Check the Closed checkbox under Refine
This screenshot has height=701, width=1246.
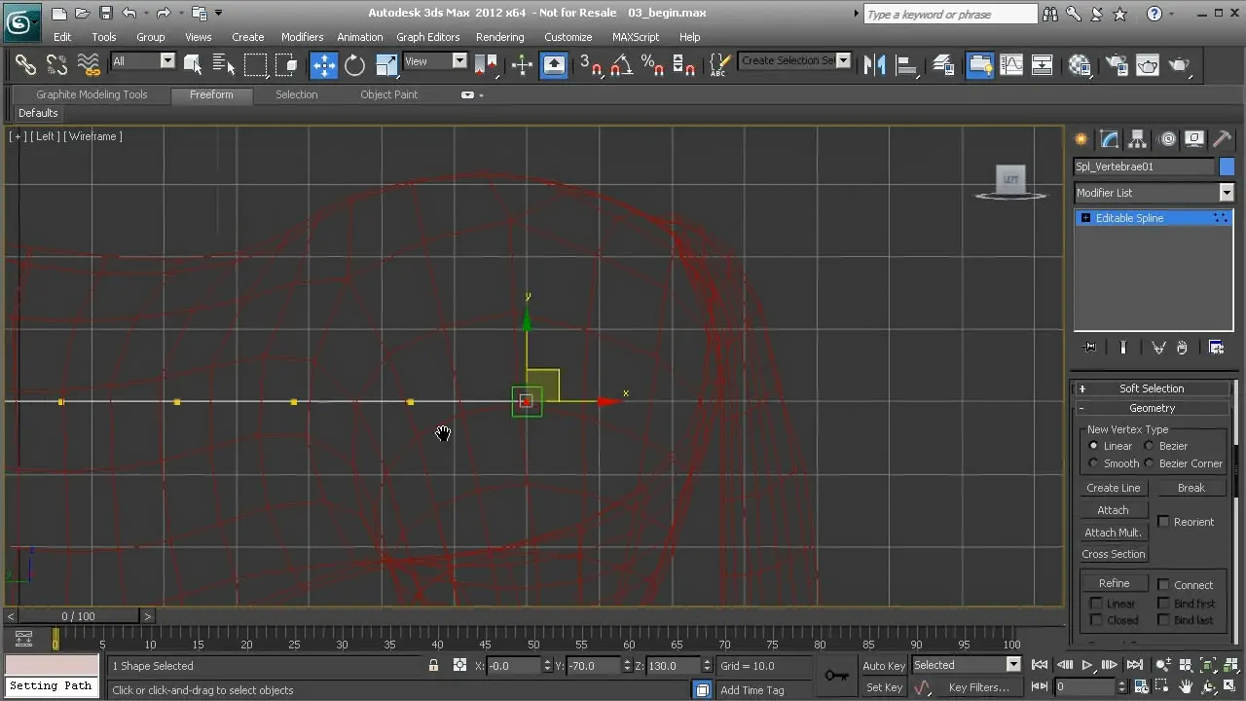click(x=1096, y=620)
